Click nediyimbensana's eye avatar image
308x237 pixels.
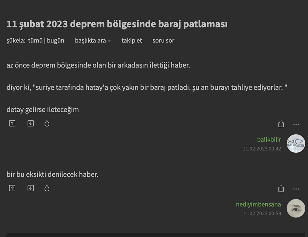(296, 208)
